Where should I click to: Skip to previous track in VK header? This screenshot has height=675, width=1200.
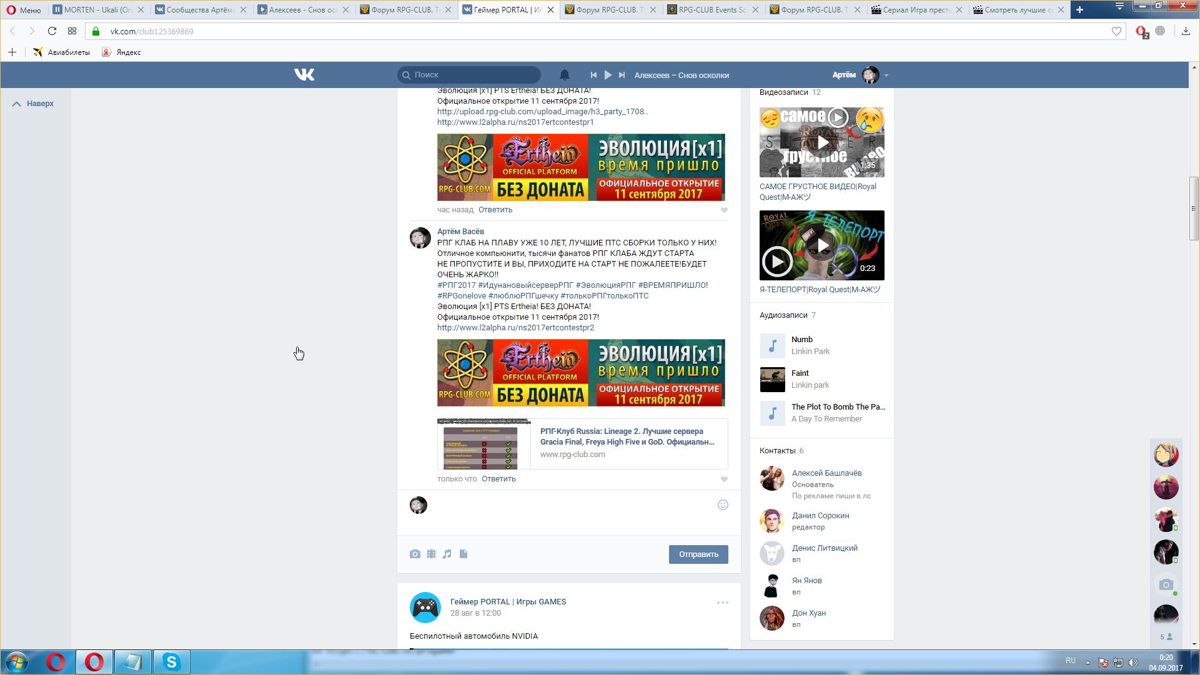click(x=593, y=75)
